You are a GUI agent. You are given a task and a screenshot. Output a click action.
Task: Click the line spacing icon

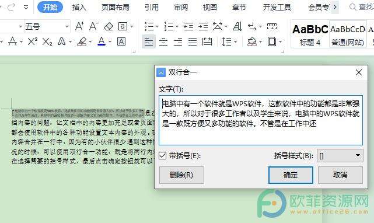point(226,42)
